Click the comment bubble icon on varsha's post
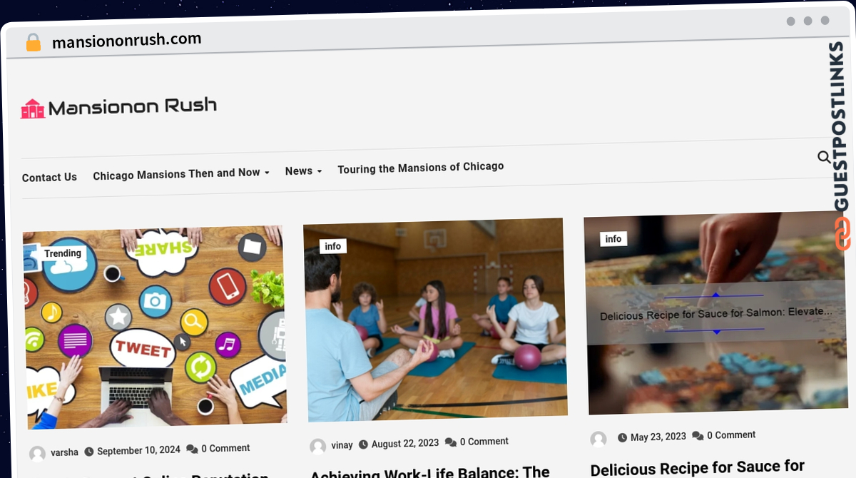This screenshot has height=478, width=856. (192, 449)
